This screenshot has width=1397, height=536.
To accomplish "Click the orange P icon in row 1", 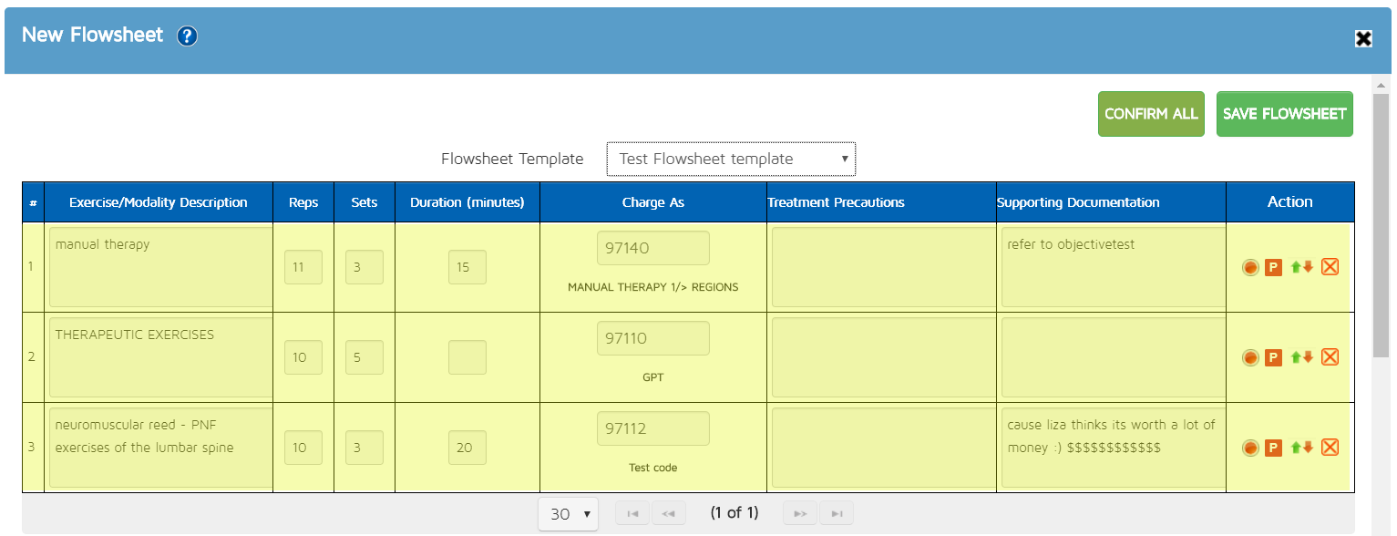I will 1273,267.
